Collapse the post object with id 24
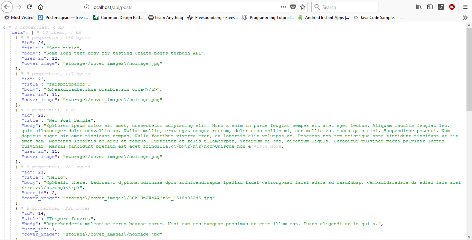The width and height of the screenshot is (472, 240). pyautogui.click(x=22, y=38)
